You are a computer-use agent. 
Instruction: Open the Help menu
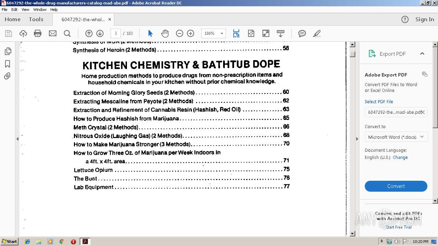pos(54,10)
